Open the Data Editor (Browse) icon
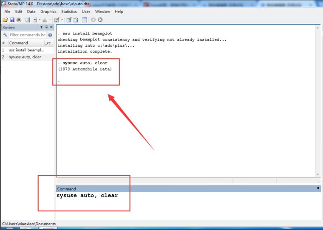The height and width of the screenshot is (230, 323). 76,20
